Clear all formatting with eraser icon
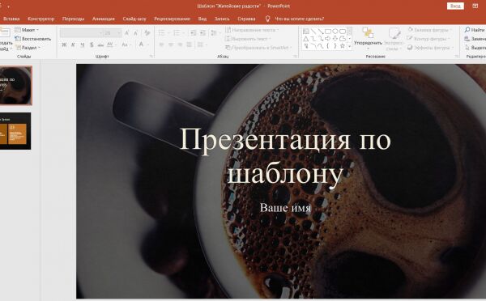 [x=147, y=33]
